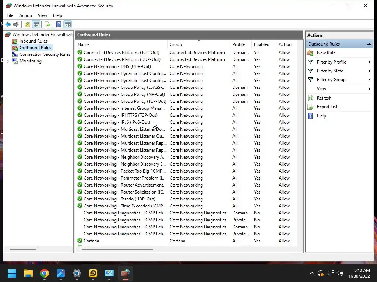Click the tree pane horizontal scrollbar
The width and height of the screenshot is (377, 282).
[x=23, y=249]
